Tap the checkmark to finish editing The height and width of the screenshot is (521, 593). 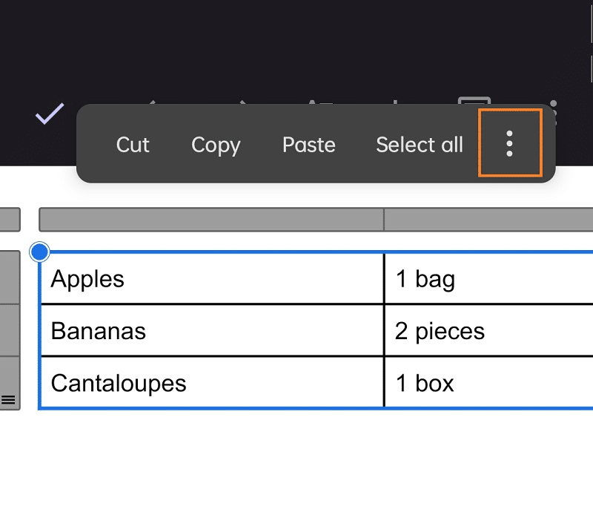tap(50, 114)
